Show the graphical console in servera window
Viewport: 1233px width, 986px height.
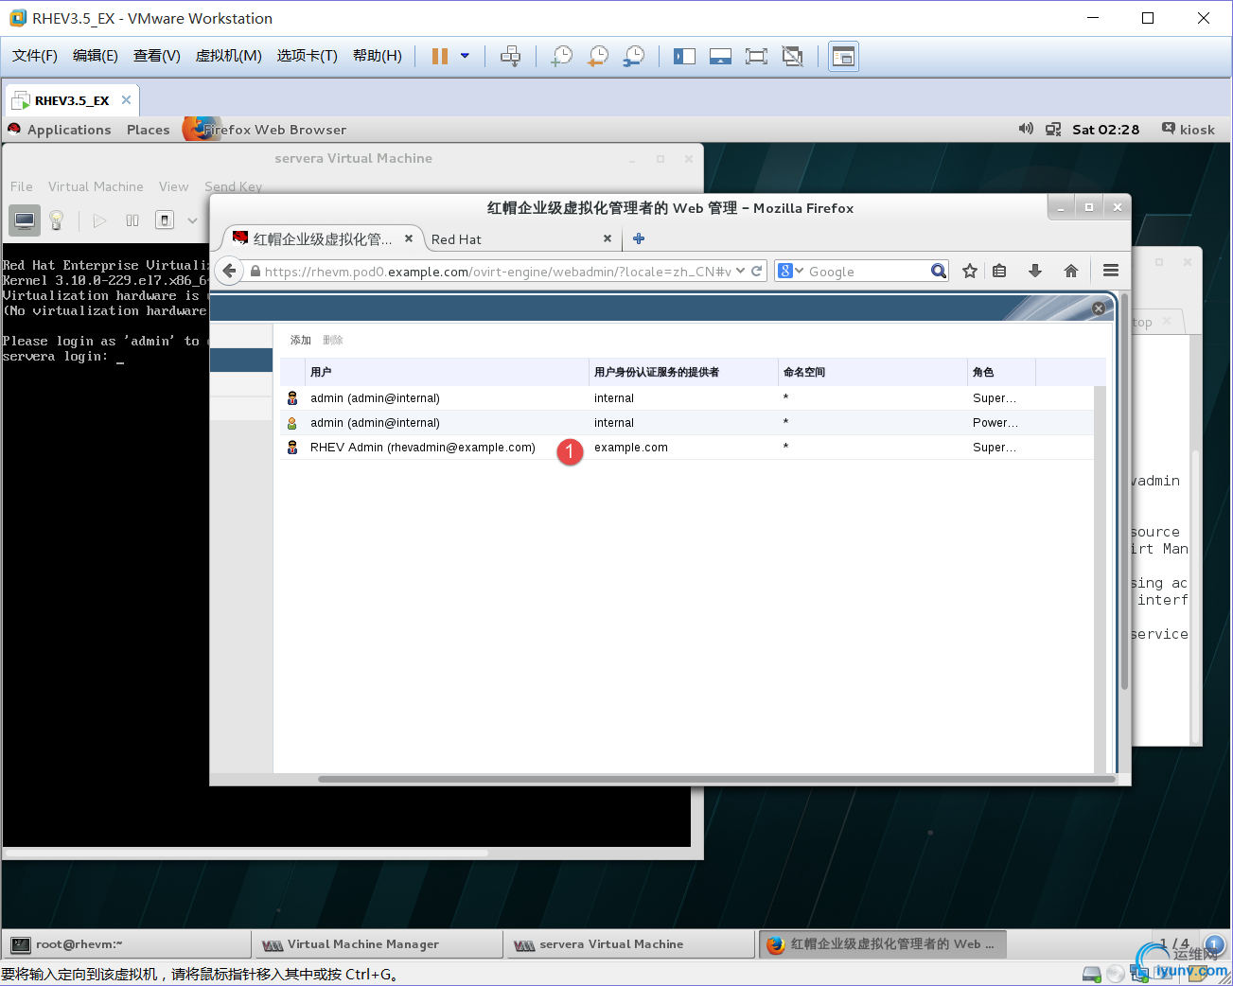[25, 220]
